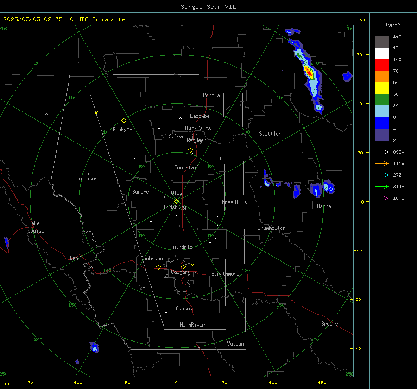
Task: Click the yellow radar site marker at map center
Action: [x=177, y=201]
